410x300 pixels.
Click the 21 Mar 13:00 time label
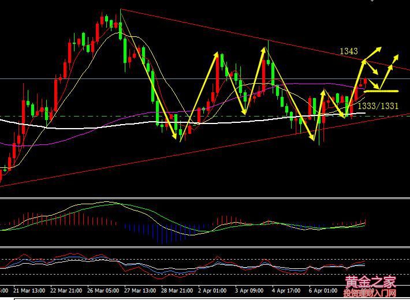coord(28,290)
